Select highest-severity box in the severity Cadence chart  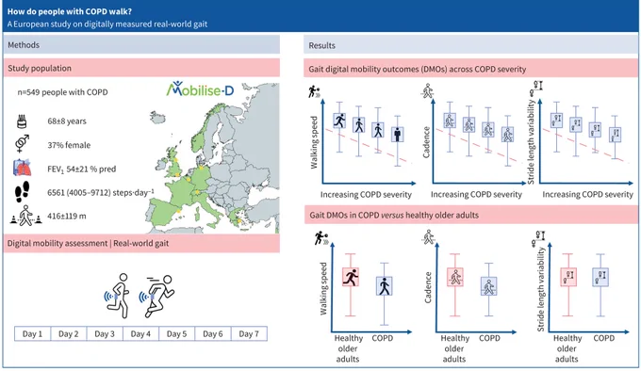tap(508, 135)
